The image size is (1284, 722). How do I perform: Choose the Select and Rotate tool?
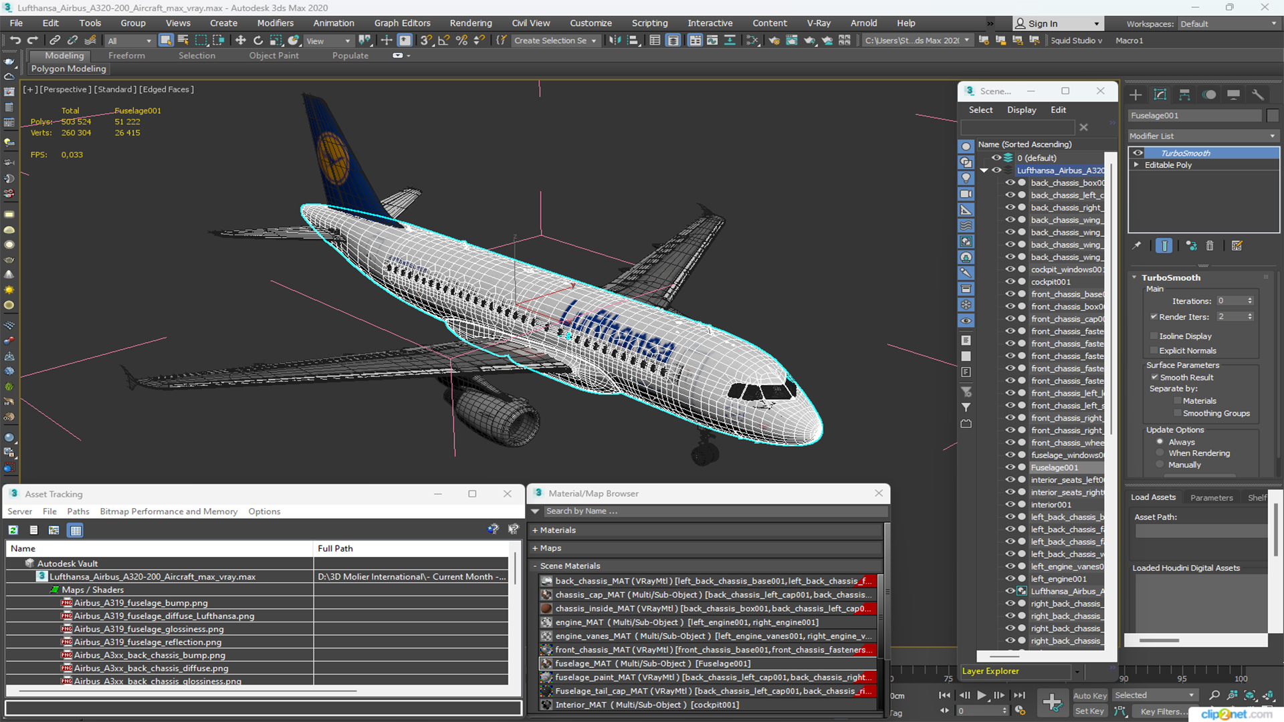point(258,41)
